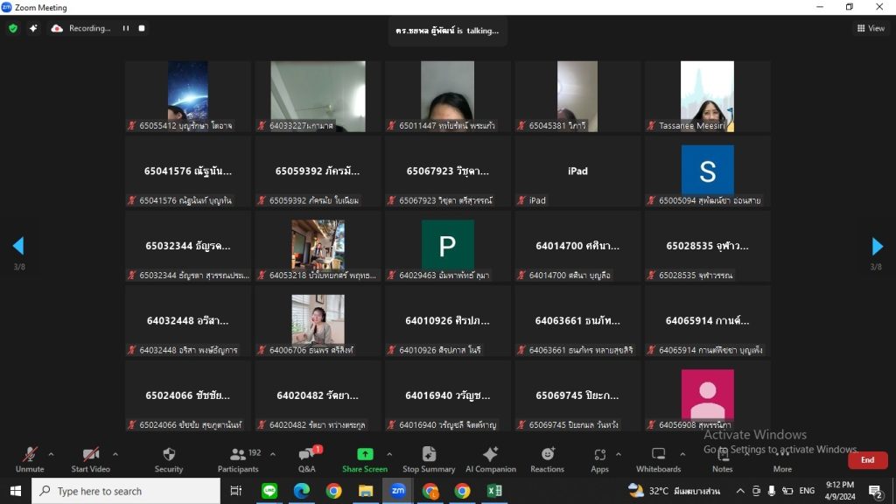The width and height of the screenshot is (896, 504).
Task: Expand share options arrow beside Share Screen
Action: 389,454
